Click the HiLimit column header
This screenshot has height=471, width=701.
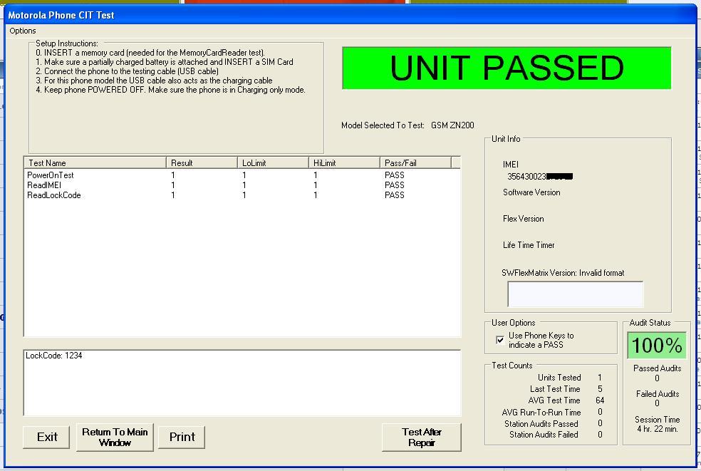click(344, 162)
